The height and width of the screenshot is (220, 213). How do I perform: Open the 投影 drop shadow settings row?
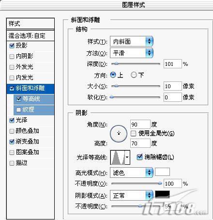[x=30, y=46]
